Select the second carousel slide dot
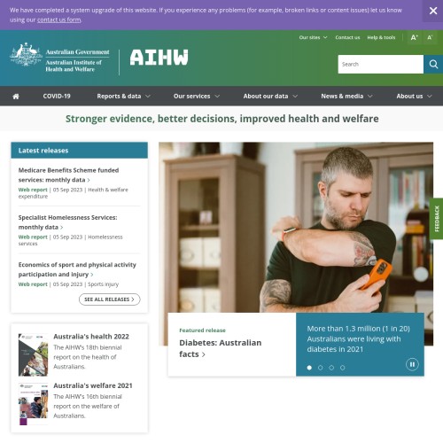 pos(320,368)
